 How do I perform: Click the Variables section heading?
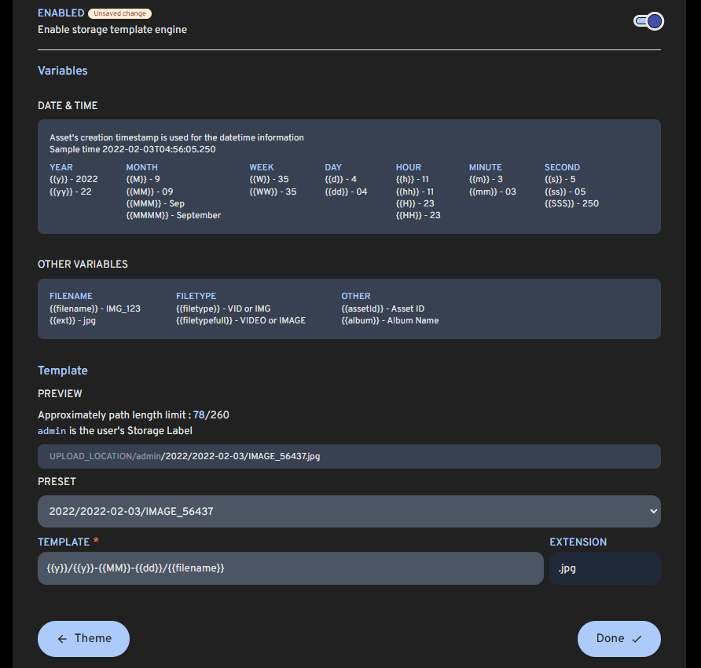pyautogui.click(x=63, y=71)
